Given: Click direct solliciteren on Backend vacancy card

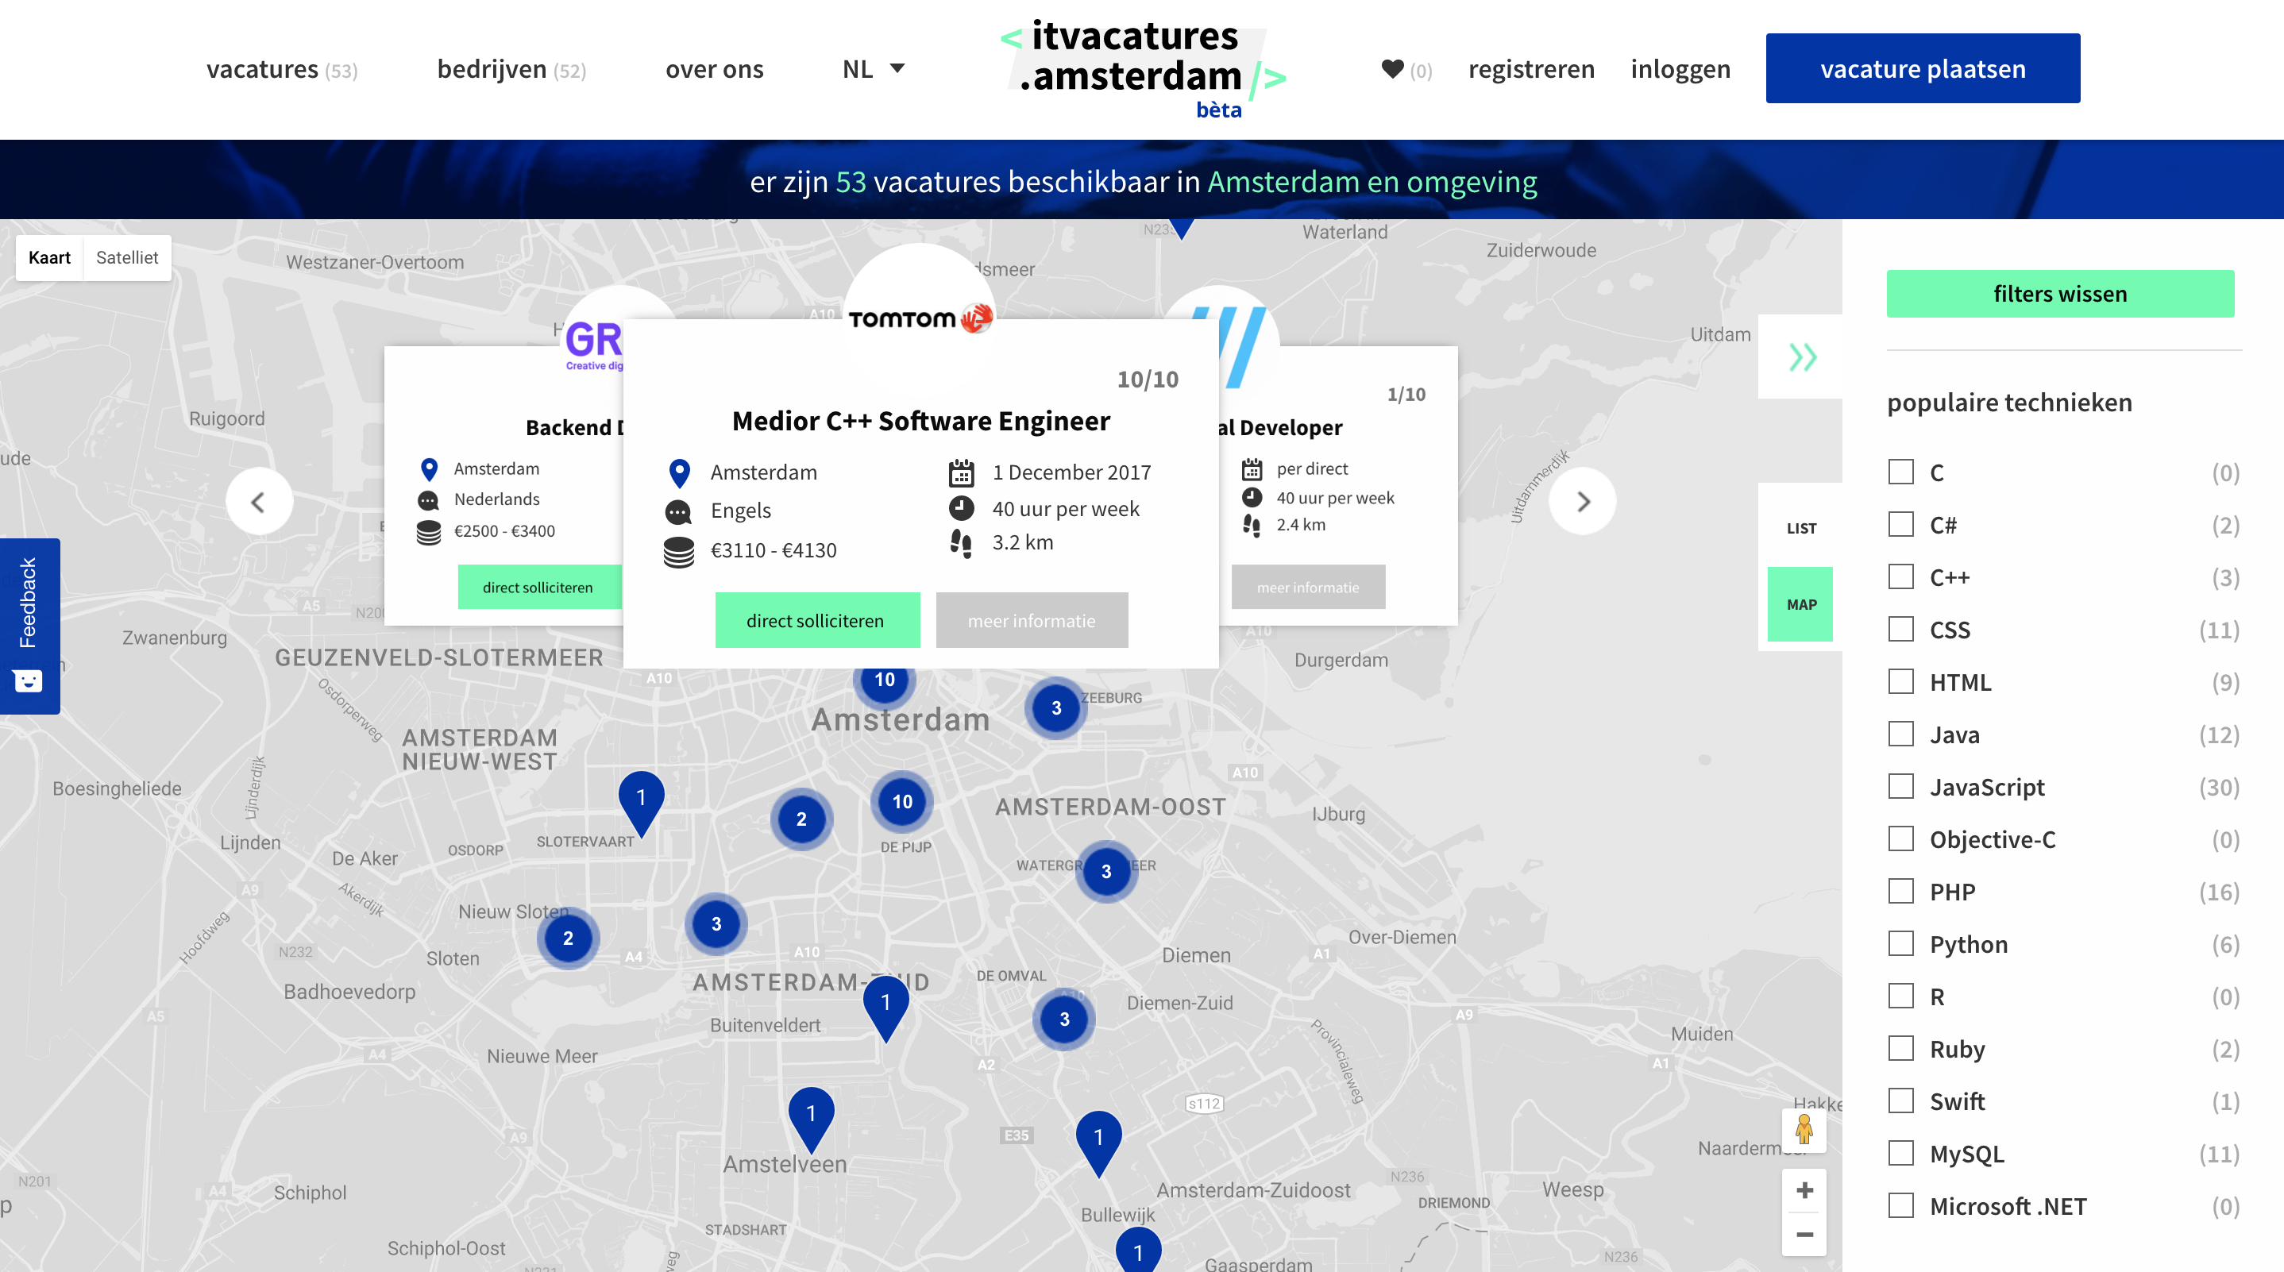Looking at the screenshot, I should coord(539,587).
